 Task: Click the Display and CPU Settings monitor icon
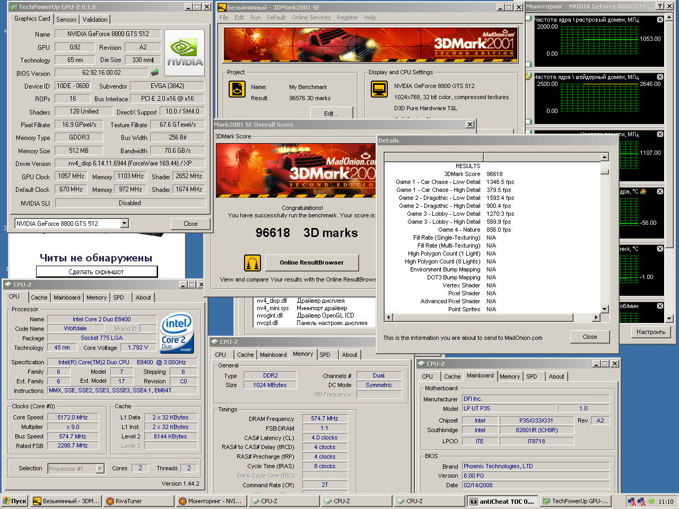coord(379,89)
